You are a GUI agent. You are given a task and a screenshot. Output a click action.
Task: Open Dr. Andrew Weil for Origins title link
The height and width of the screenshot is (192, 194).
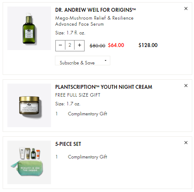pos(95,10)
